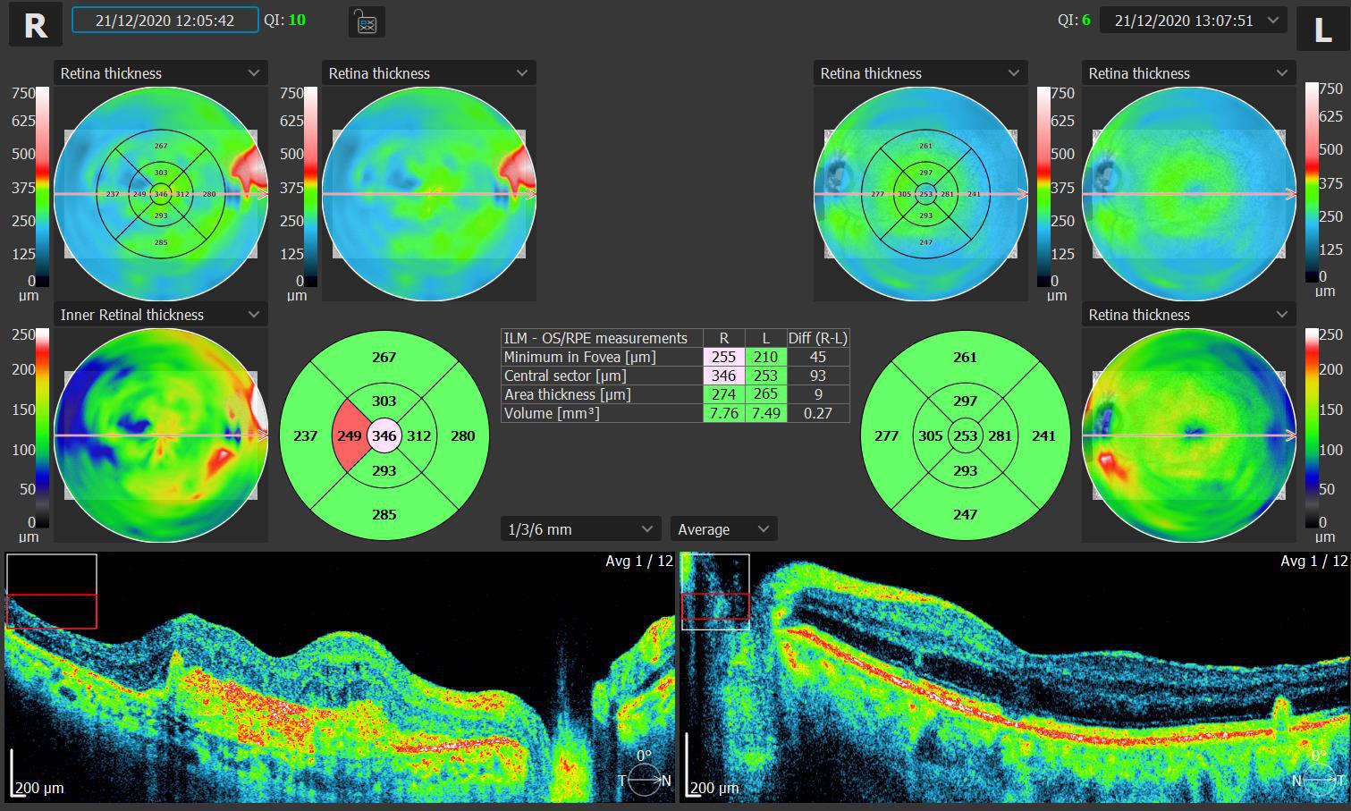1351x811 pixels.
Task: Select the R right eye badge
Action: (36, 25)
